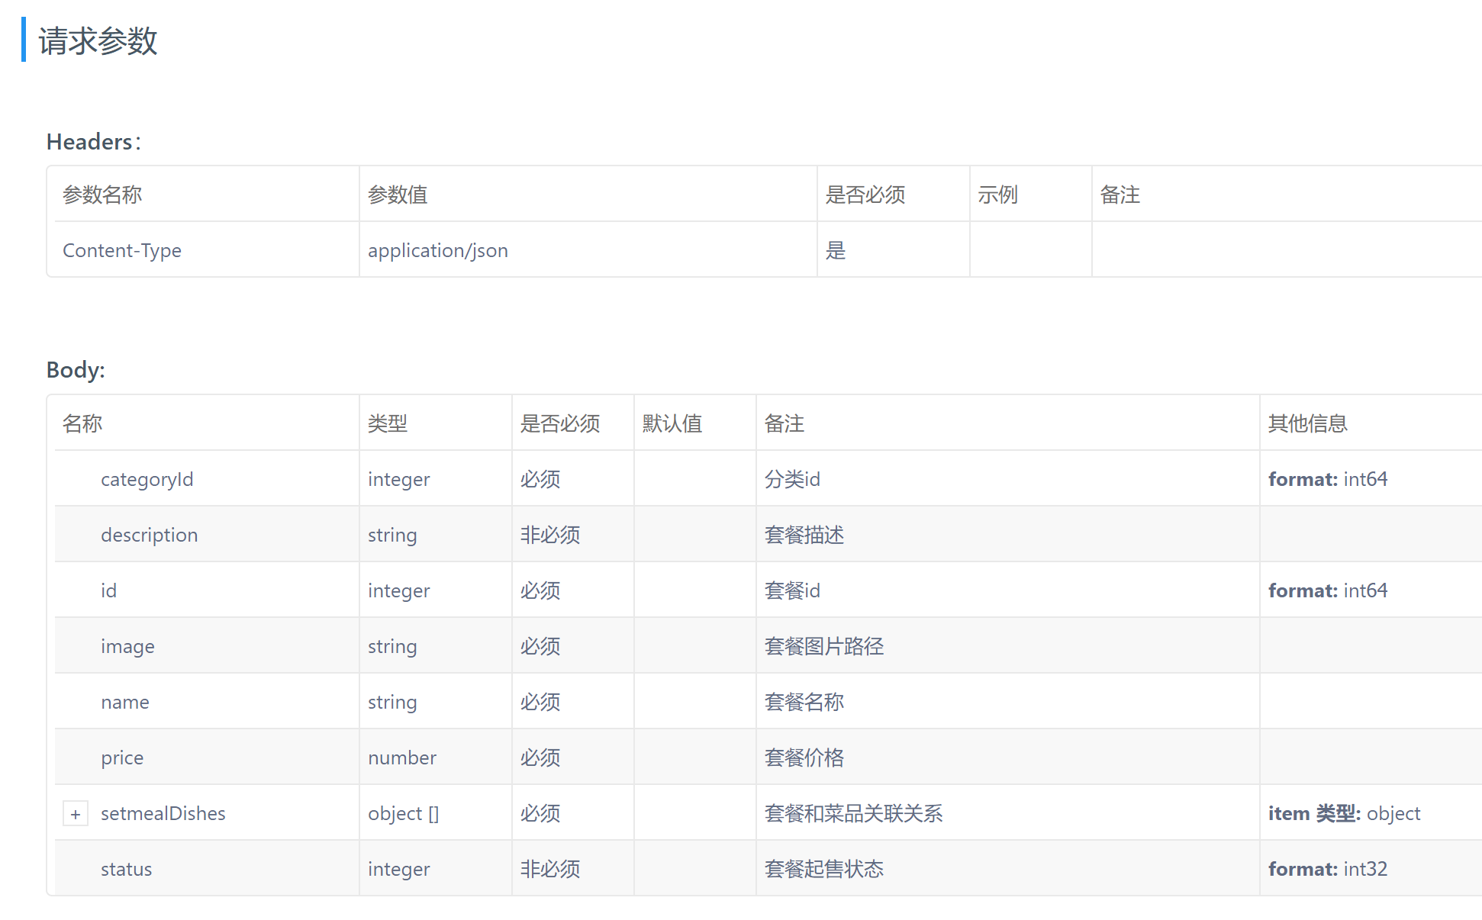Select the Content-Type header cell
Screen dimensions: 1482x920
122,250
